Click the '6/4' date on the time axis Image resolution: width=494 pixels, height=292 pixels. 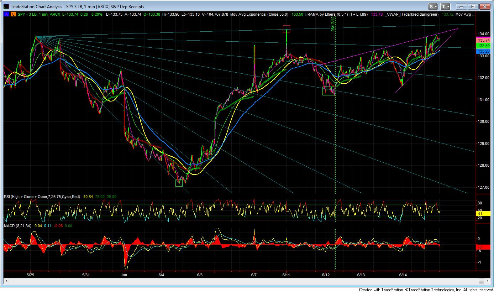162,275
